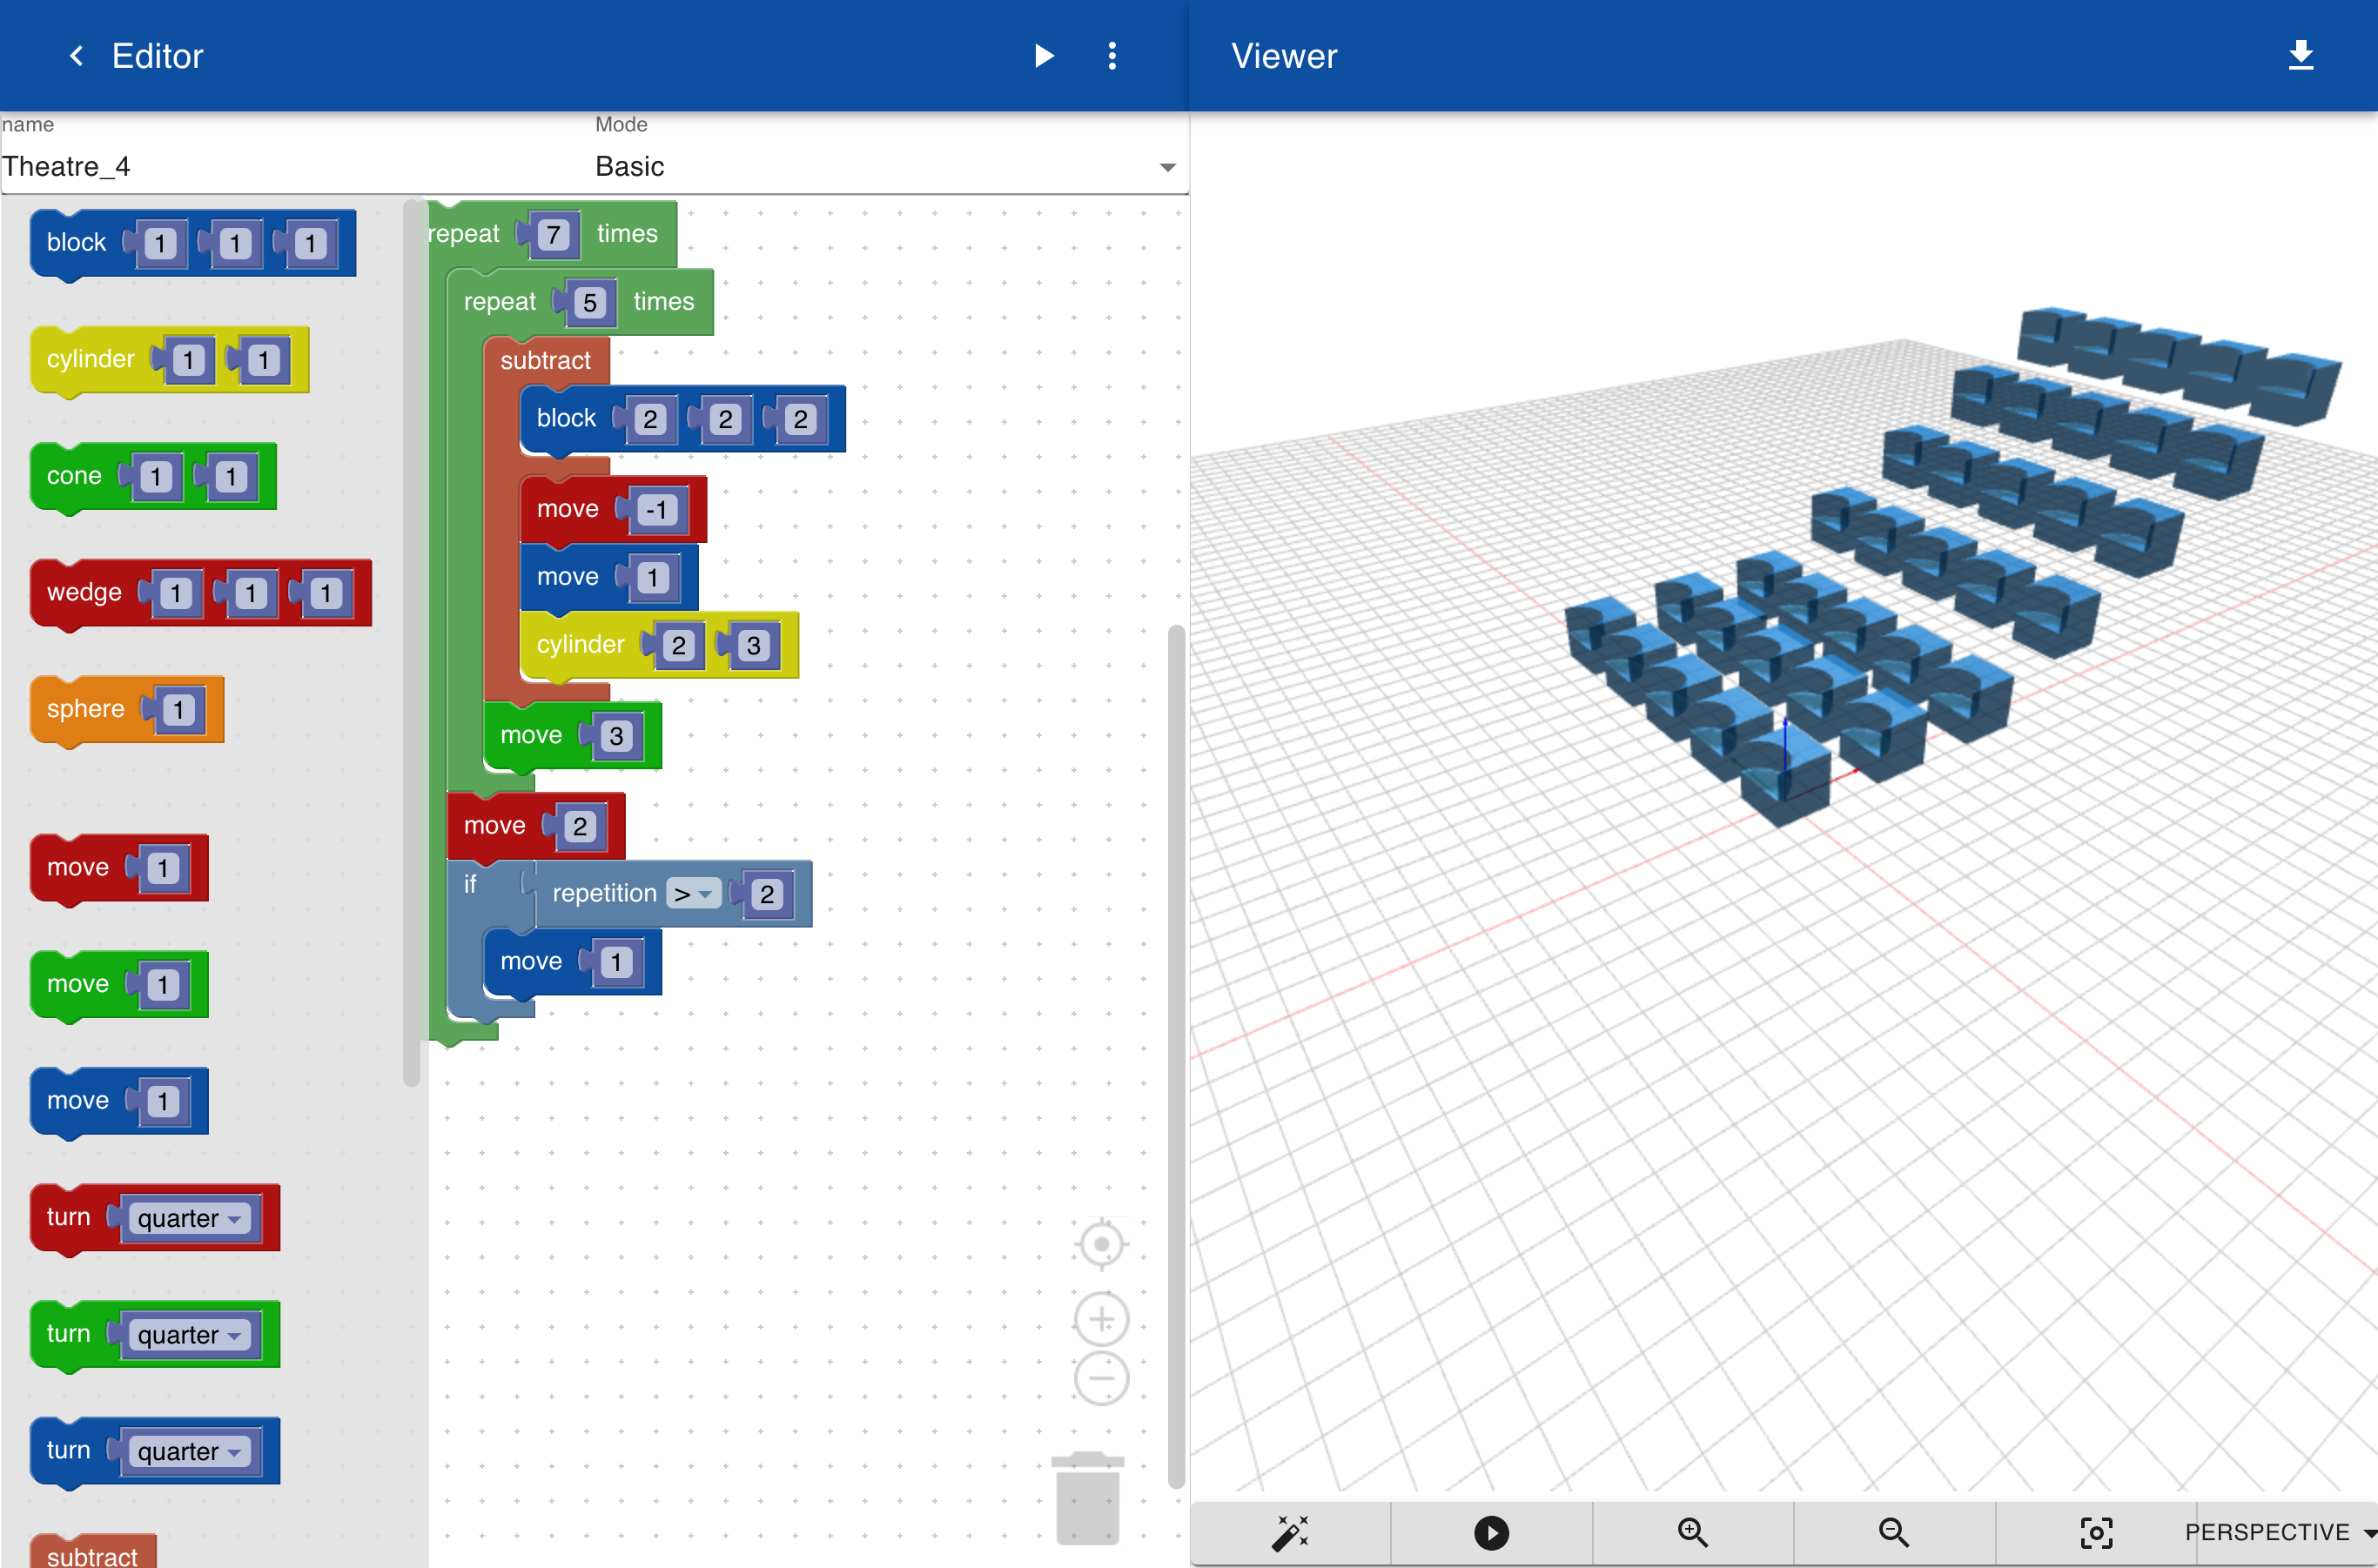This screenshot has width=2378, height=1568.
Task: Select the orange sphere palette block
Action: coord(84,709)
